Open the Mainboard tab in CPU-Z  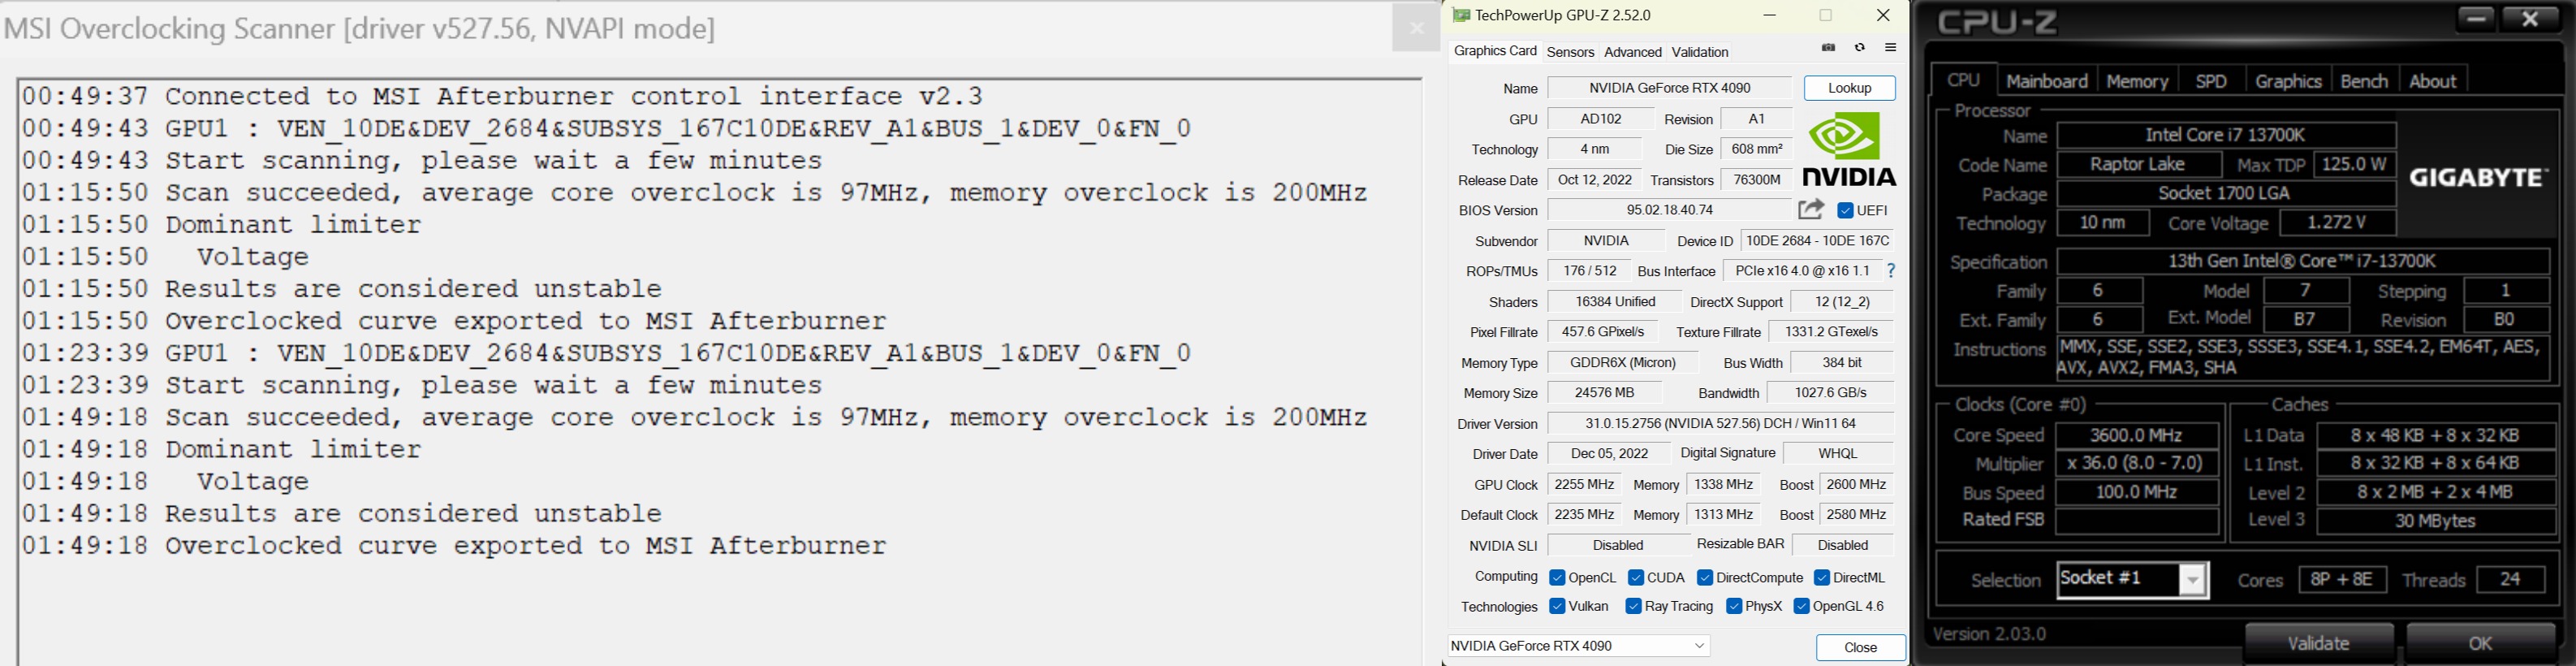pyautogui.click(x=2046, y=81)
